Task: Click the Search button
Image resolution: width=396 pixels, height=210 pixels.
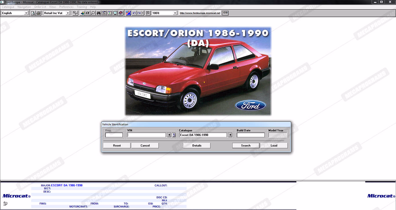Action: pyautogui.click(x=246, y=146)
